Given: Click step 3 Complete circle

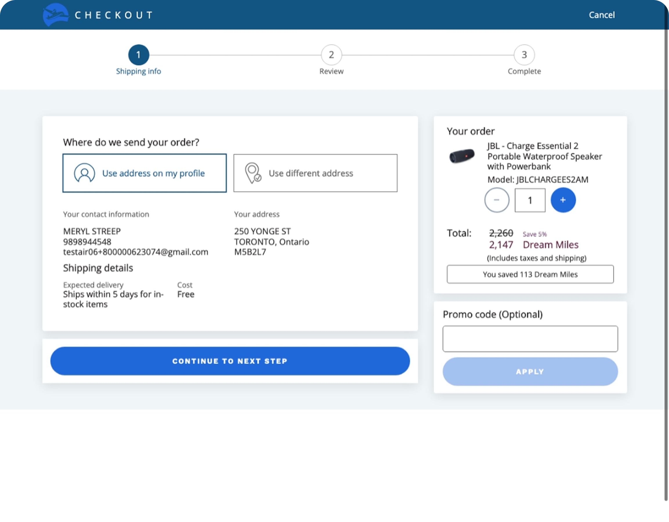Looking at the screenshot, I should [524, 55].
